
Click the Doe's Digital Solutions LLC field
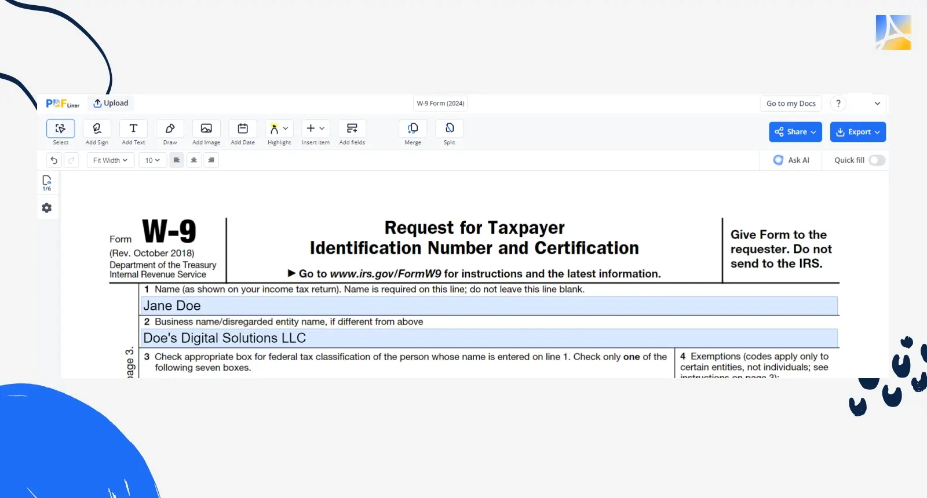click(490, 338)
